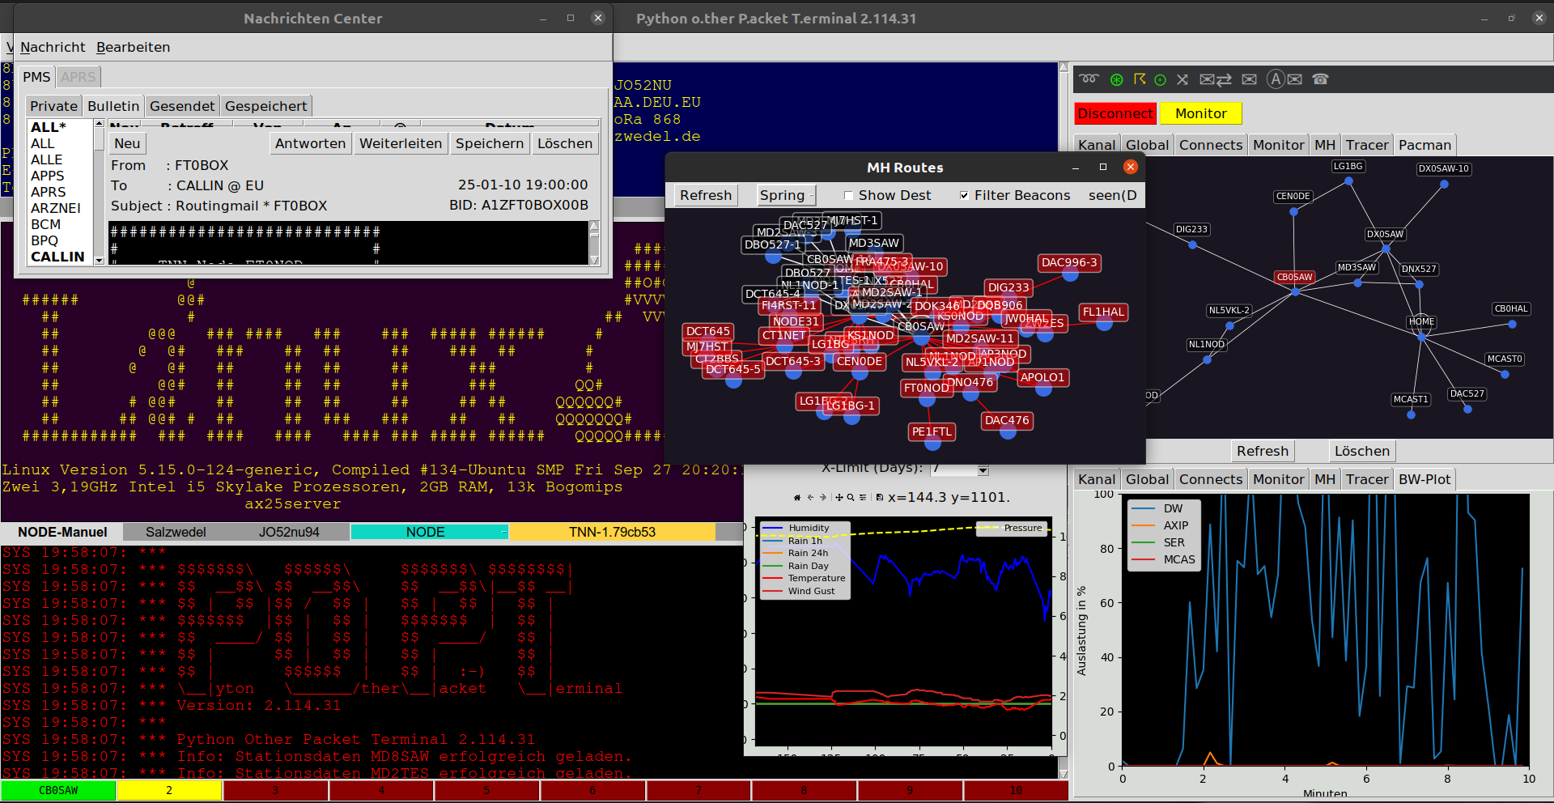Switch to the PMS tab
Screen dimensions: 1554x803
point(36,77)
